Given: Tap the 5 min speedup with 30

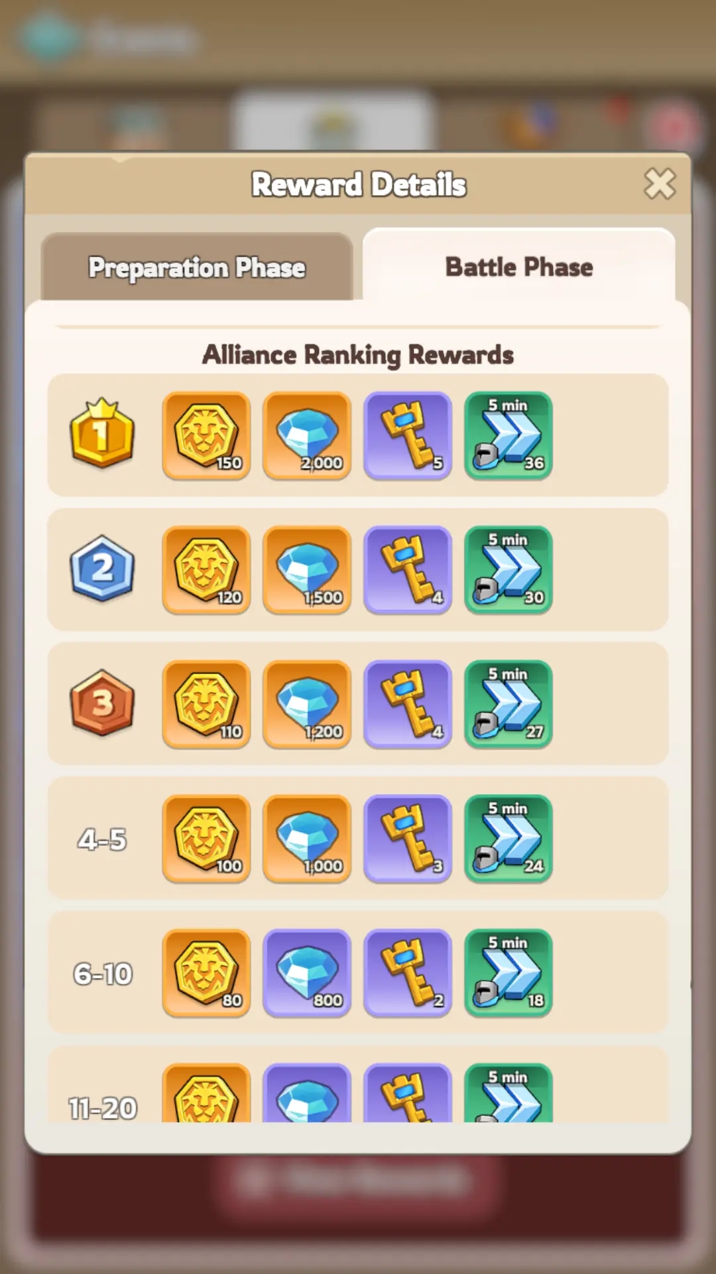Looking at the screenshot, I should click(x=508, y=570).
